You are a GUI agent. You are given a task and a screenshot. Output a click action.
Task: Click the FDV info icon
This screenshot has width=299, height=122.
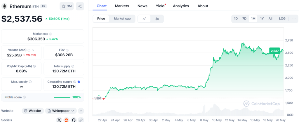point(67,50)
